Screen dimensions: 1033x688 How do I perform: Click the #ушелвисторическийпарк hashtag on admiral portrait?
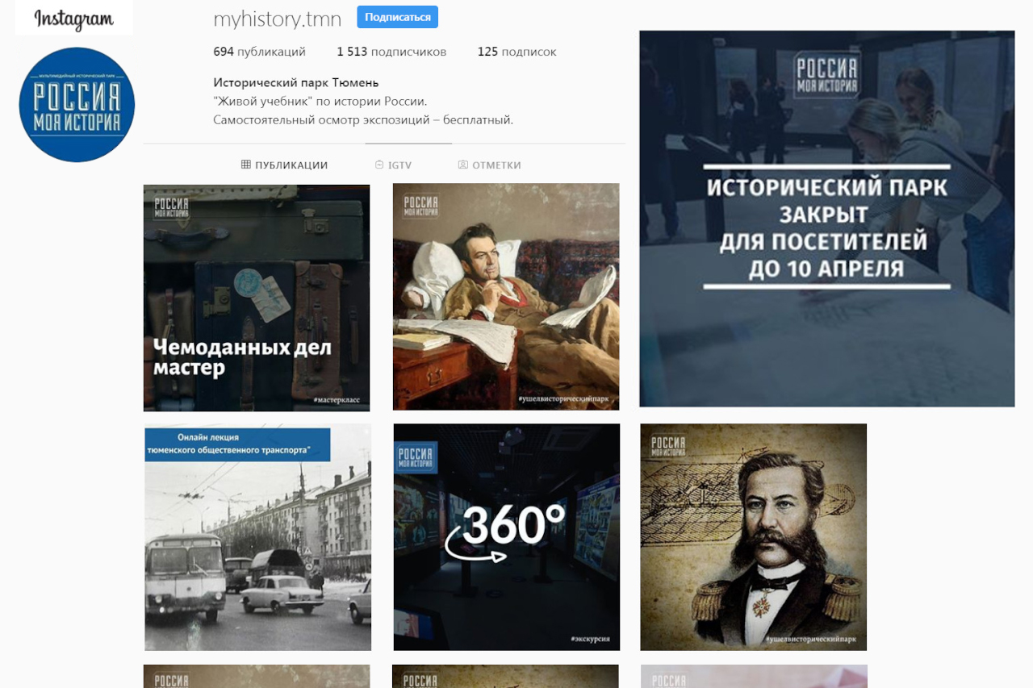coord(812,640)
